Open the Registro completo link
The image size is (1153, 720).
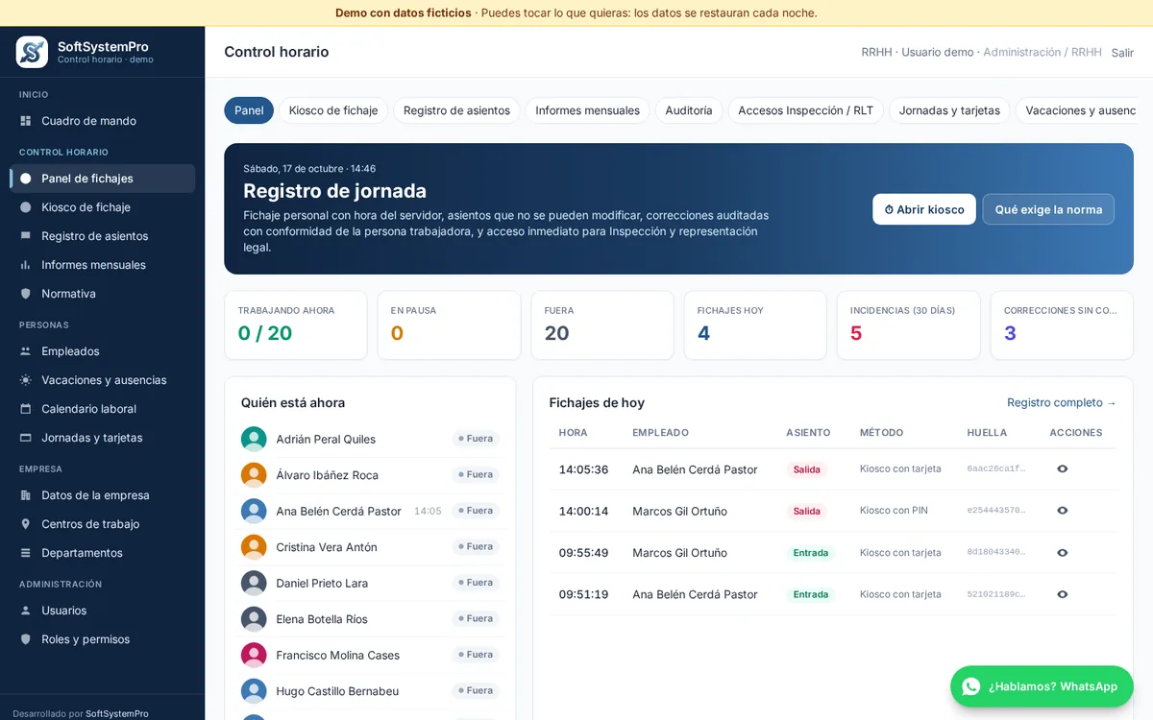(1062, 402)
